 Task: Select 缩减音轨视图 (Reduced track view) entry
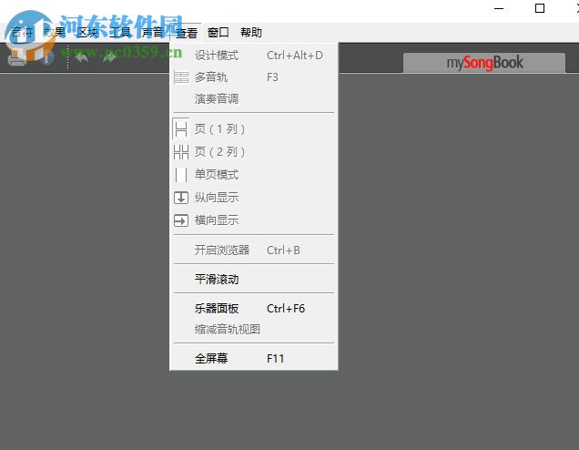pyautogui.click(x=254, y=329)
